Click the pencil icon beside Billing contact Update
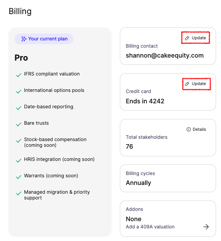The width and height of the screenshot is (221, 241). (x=187, y=38)
